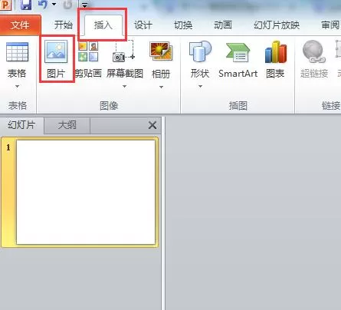Switch to the 设计 (Design) tab
341x310 pixels.
coord(143,25)
